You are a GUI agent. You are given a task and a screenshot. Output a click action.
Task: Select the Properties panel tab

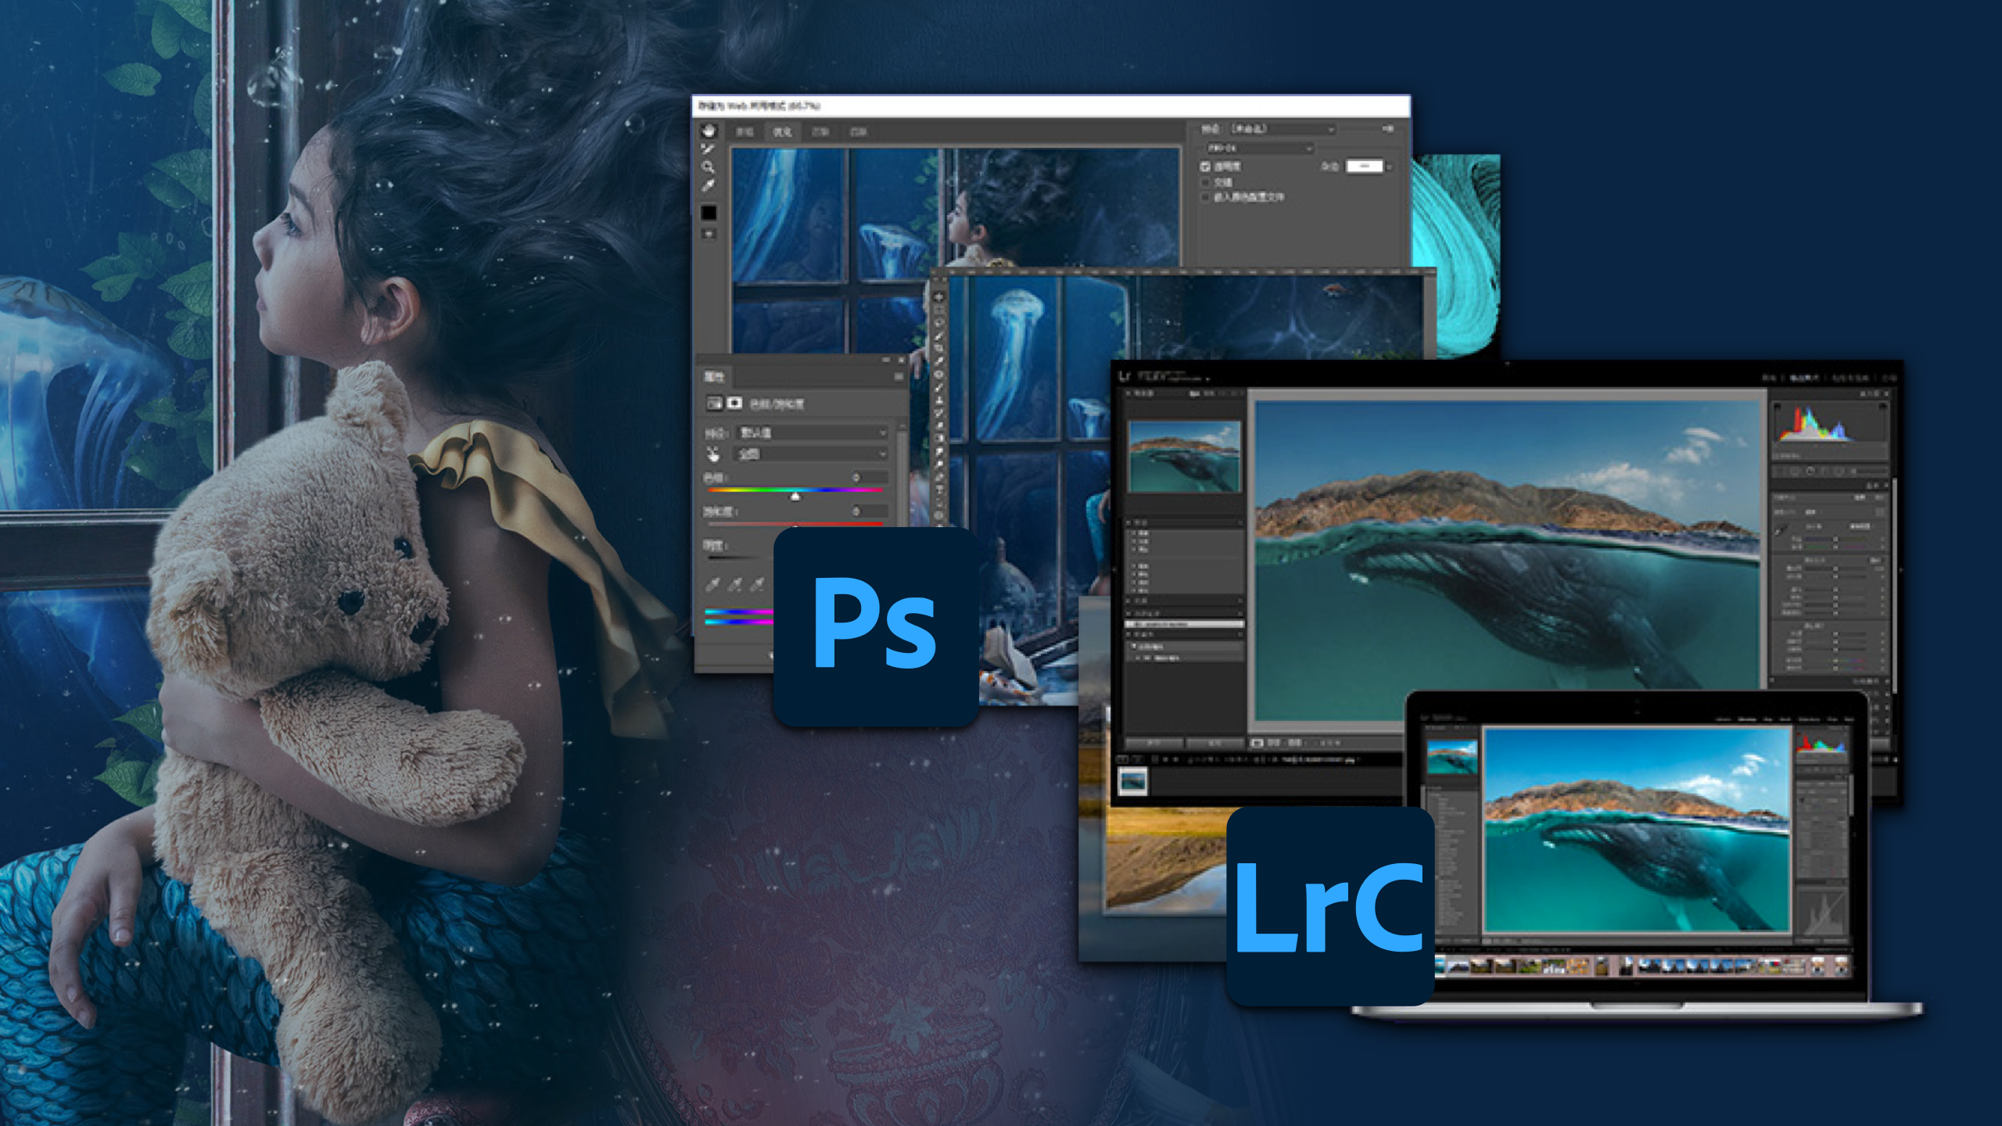pyautogui.click(x=714, y=377)
